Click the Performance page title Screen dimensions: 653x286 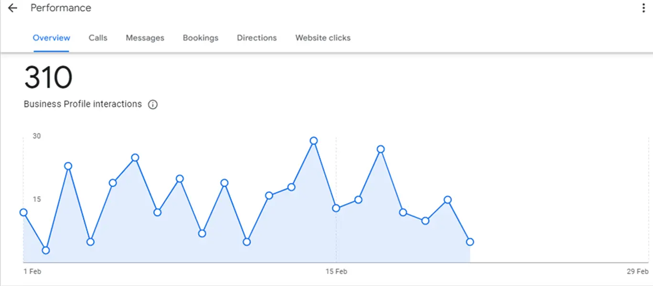pyautogui.click(x=61, y=8)
